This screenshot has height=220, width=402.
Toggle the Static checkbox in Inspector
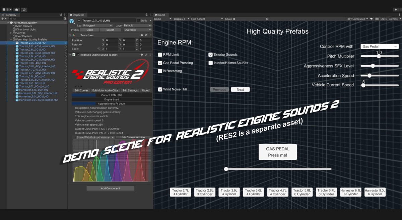tap(138, 21)
